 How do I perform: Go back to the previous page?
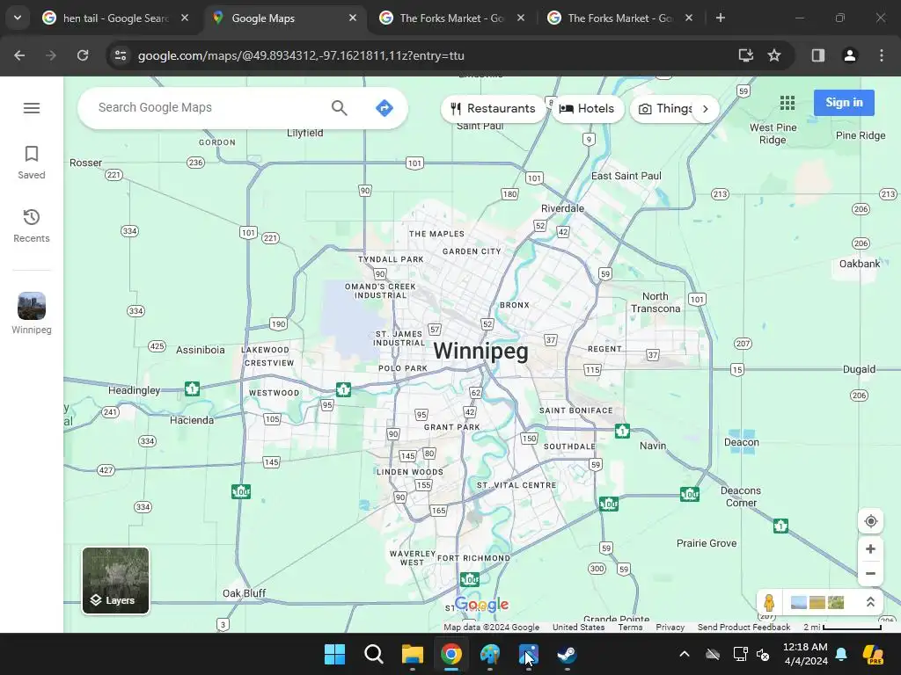coord(19,55)
